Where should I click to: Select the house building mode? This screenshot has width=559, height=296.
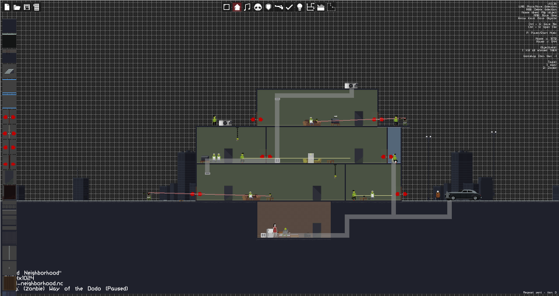click(237, 7)
